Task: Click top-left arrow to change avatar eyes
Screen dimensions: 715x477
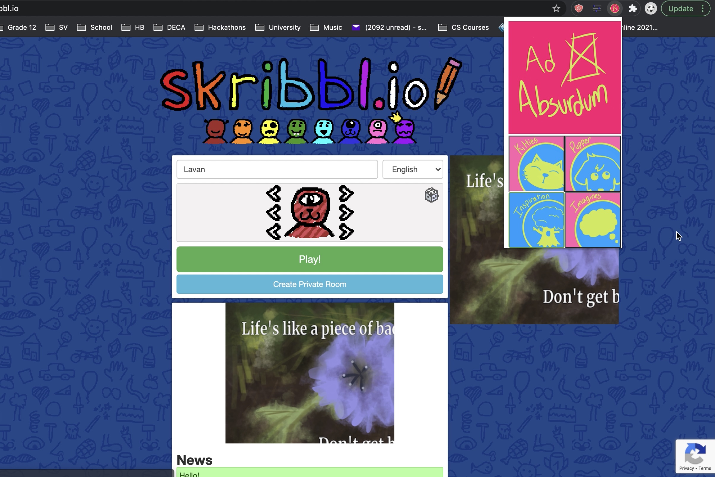Action: tap(273, 193)
